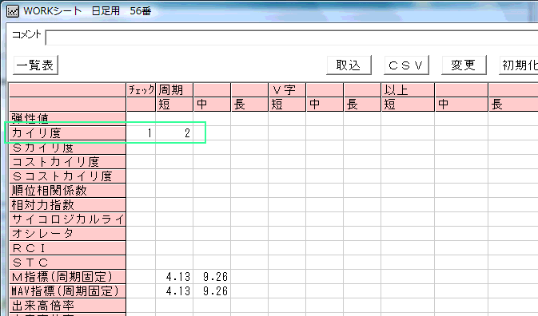The image size is (538, 316).
Task: Select the Sコストカイリ度 row header
Action: (x=68, y=176)
